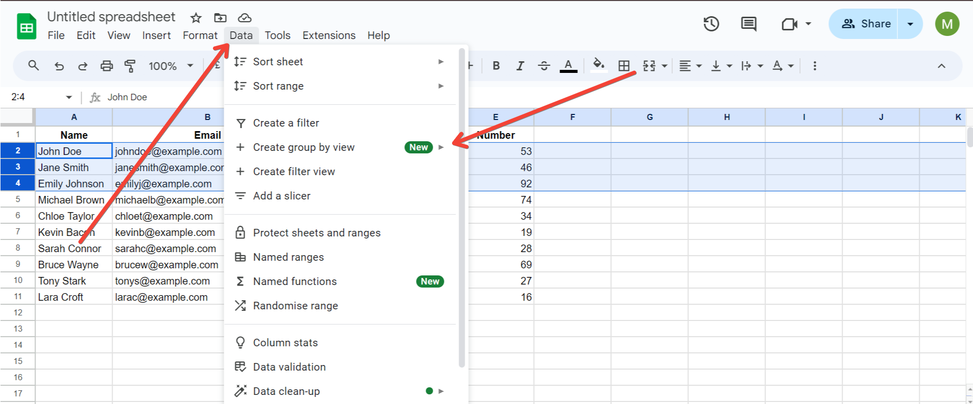973x404 pixels.
Task: Open the Format menu
Action: point(200,35)
